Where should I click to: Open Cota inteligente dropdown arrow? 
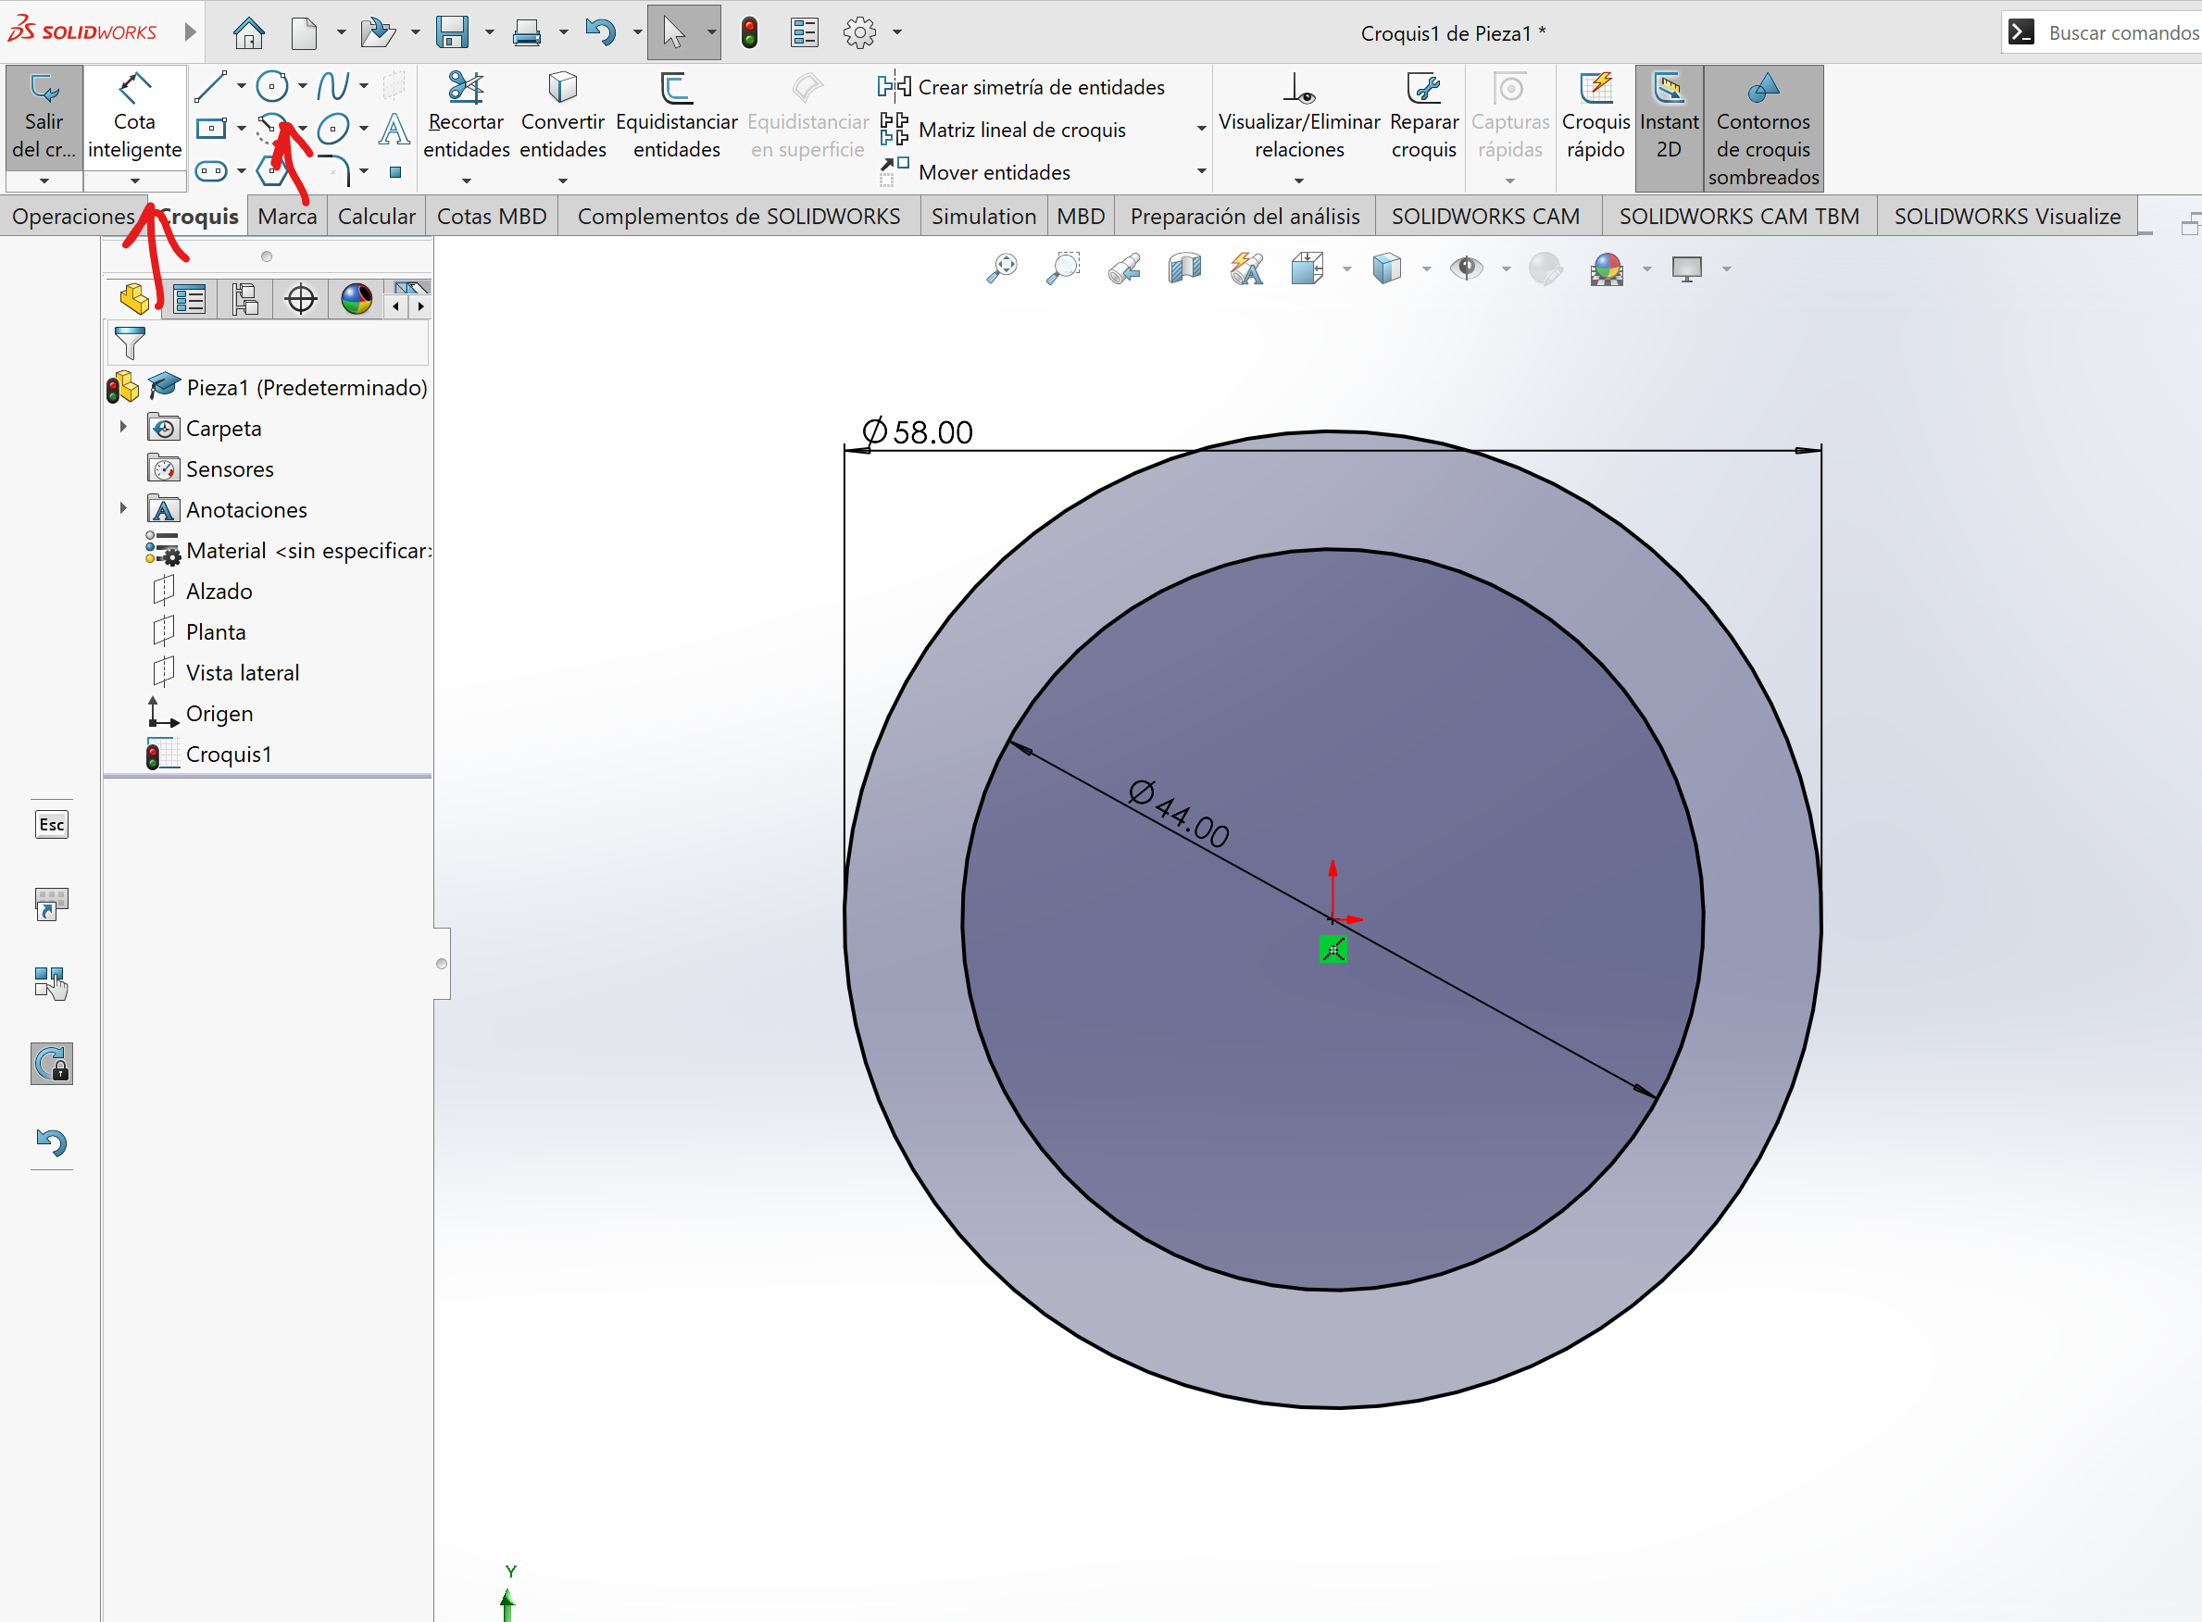(x=134, y=181)
